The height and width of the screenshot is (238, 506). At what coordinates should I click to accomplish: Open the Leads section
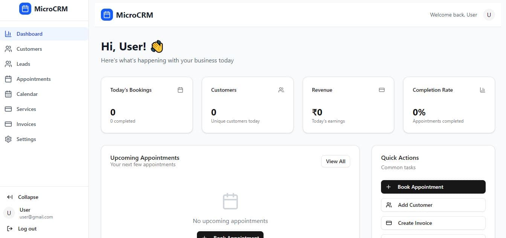(x=44, y=64)
